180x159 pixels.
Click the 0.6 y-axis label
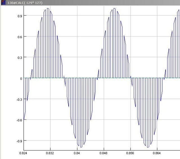click(x=20, y=37)
